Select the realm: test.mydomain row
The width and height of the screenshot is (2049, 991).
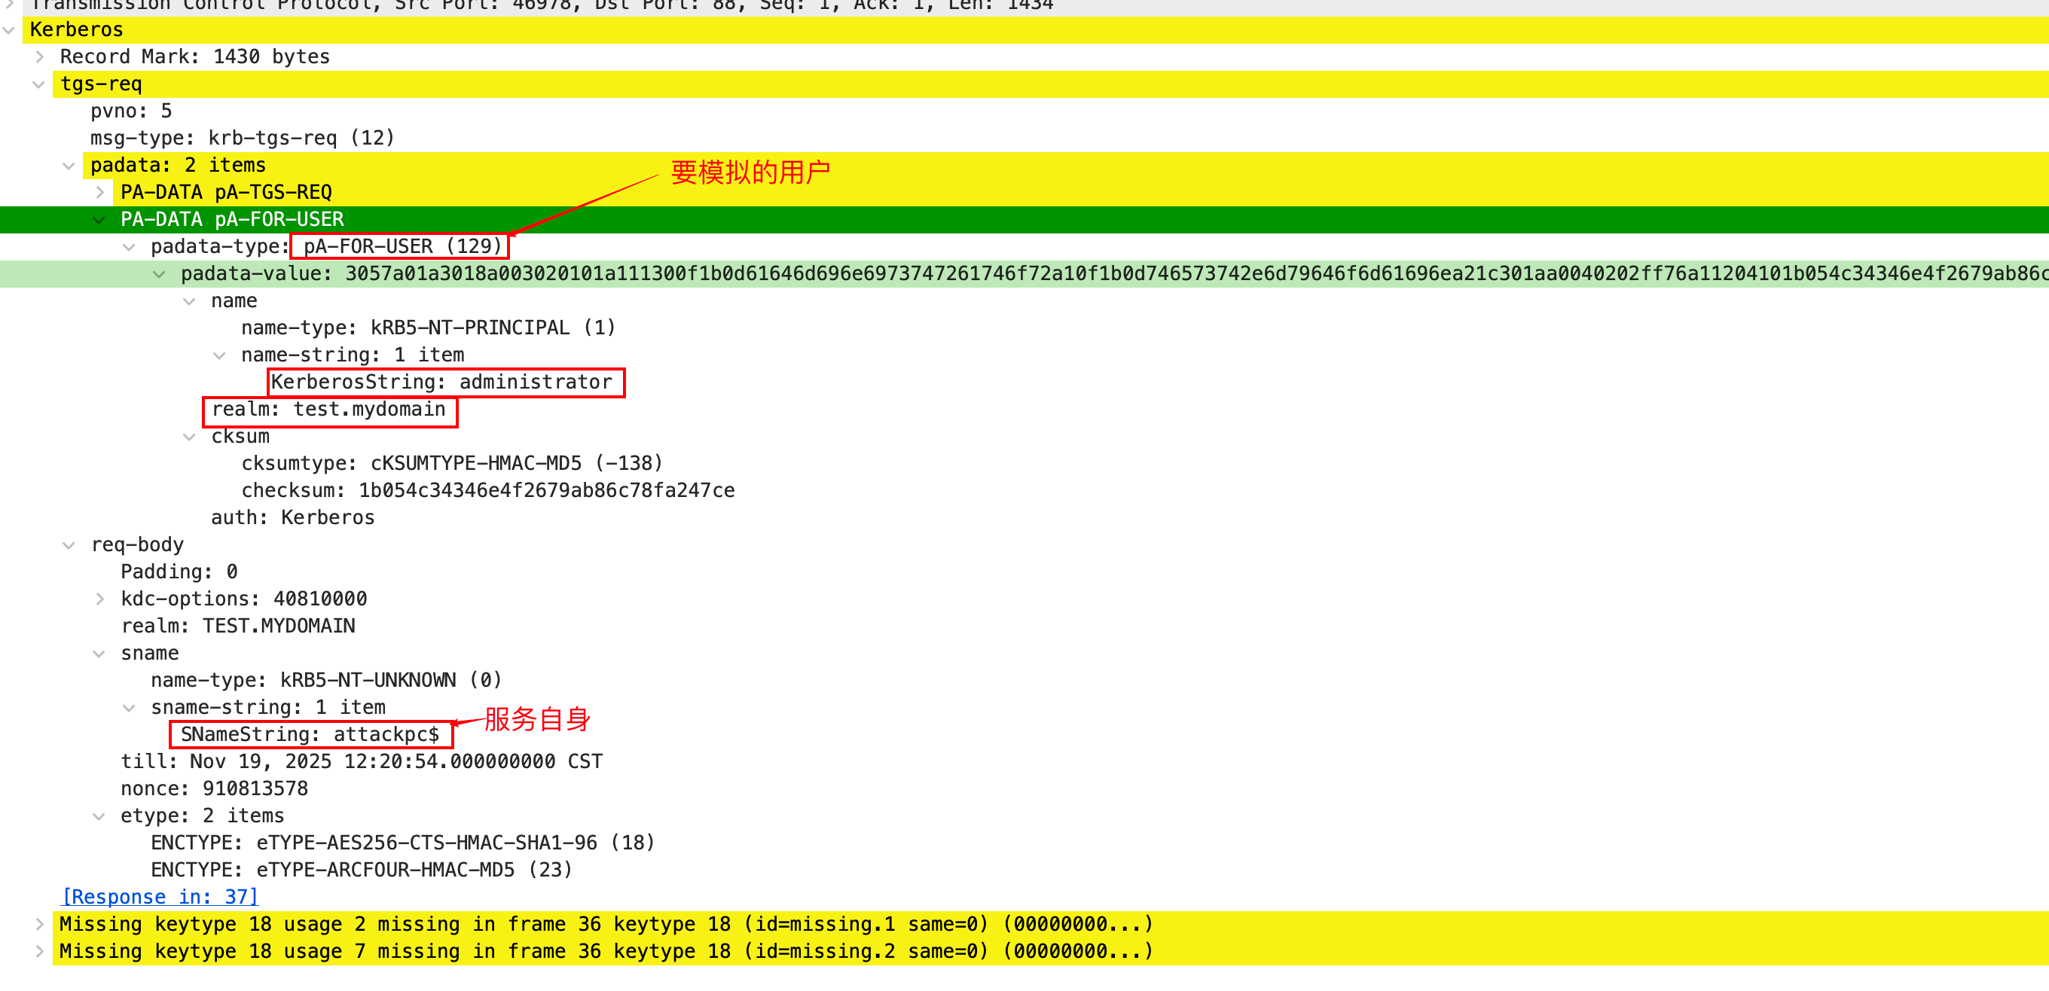tap(328, 410)
